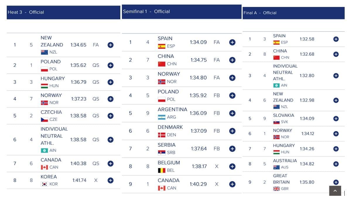Viewport: 347px width, 199px height.
Task: Click the China team name in Final A
Action: coord(280,51)
